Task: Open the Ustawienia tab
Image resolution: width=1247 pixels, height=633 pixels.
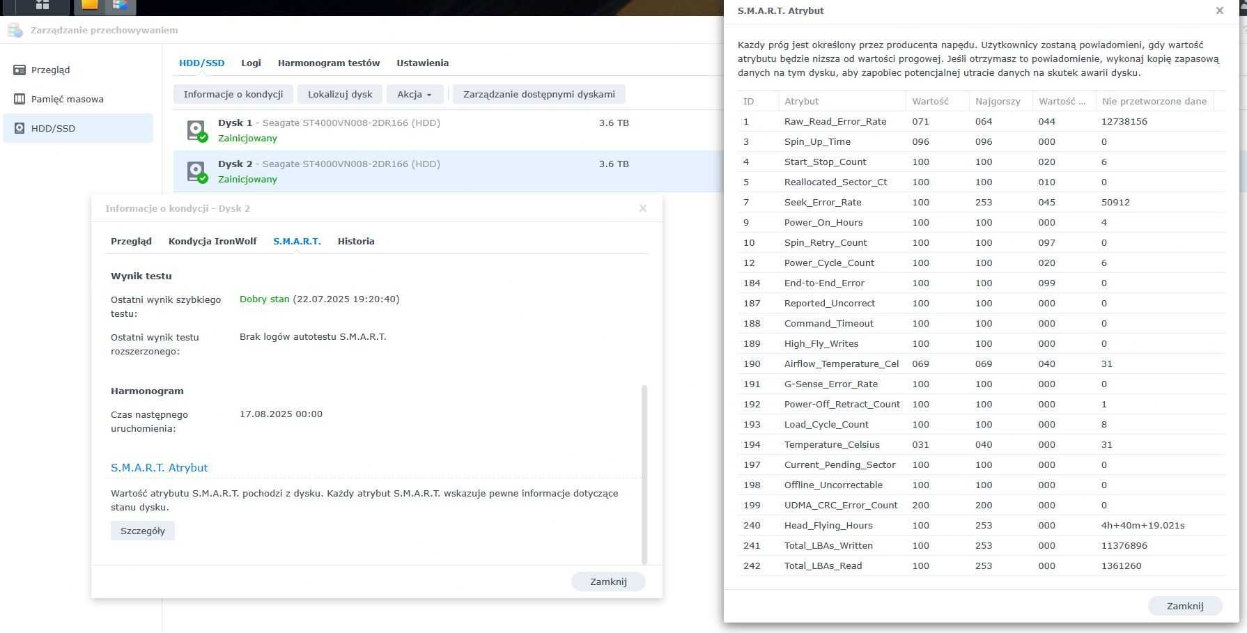Action: coord(423,63)
